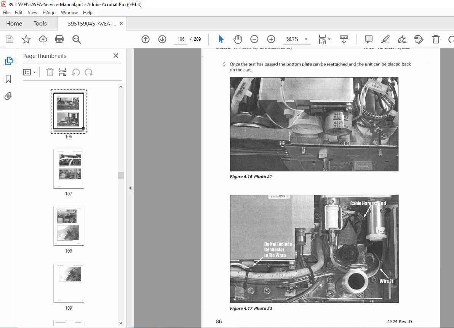The height and width of the screenshot is (328, 454).
Task: Switch to the Home tab
Action: pos(14,24)
